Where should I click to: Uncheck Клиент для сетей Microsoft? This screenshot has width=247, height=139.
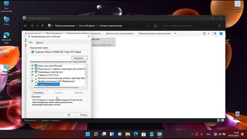click(32, 66)
